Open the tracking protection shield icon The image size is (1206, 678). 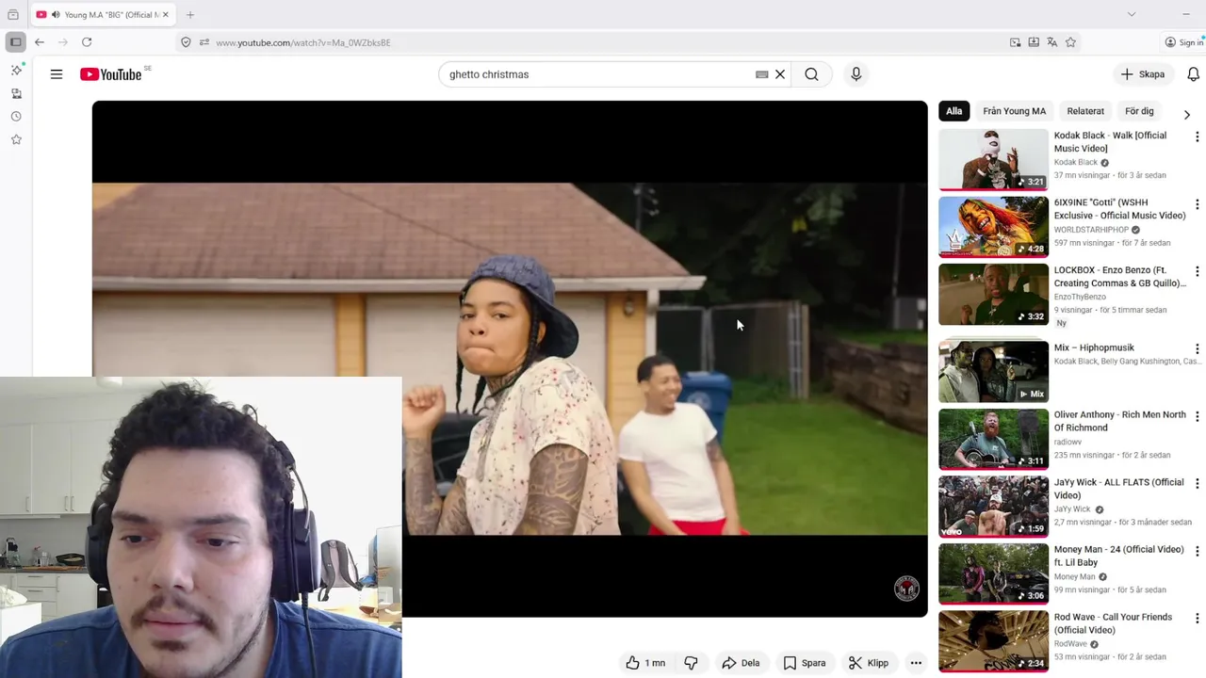[186, 42]
